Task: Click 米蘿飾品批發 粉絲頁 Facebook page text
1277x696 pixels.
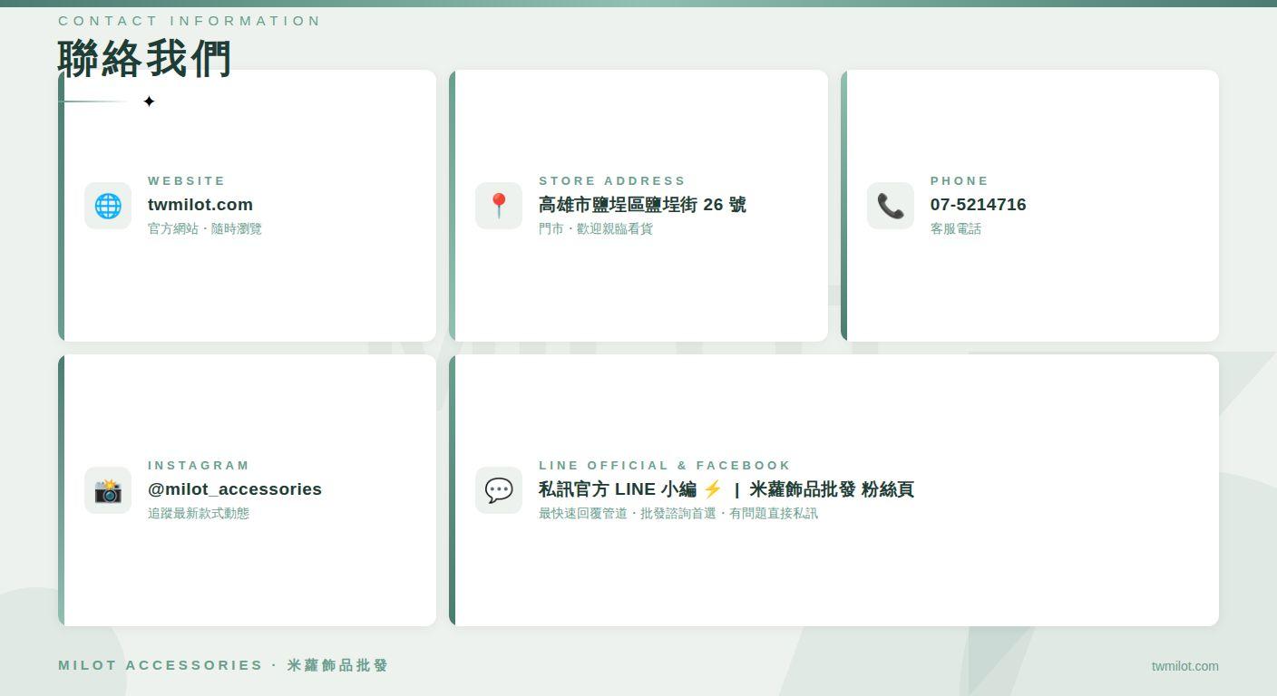Action: [x=832, y=489]
